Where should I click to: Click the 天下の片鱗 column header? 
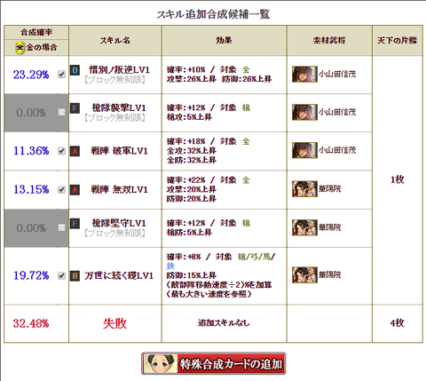coord(397,40)
